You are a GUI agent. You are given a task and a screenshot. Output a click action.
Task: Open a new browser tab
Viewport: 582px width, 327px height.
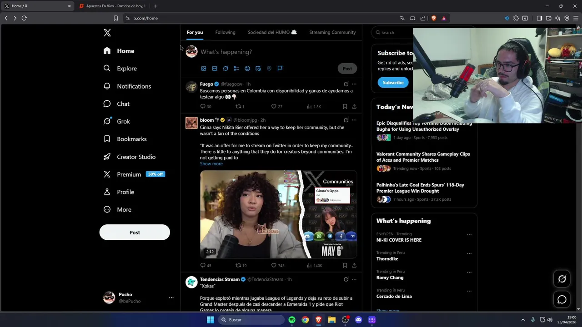[155, 6]
